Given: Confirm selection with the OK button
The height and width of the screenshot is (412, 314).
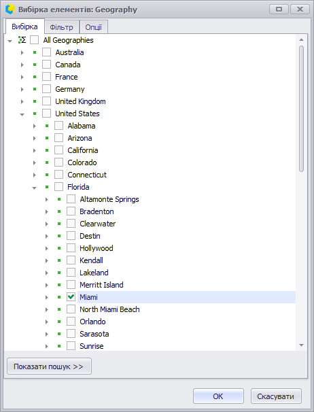Looking at the screenshot, I should 218,396.
